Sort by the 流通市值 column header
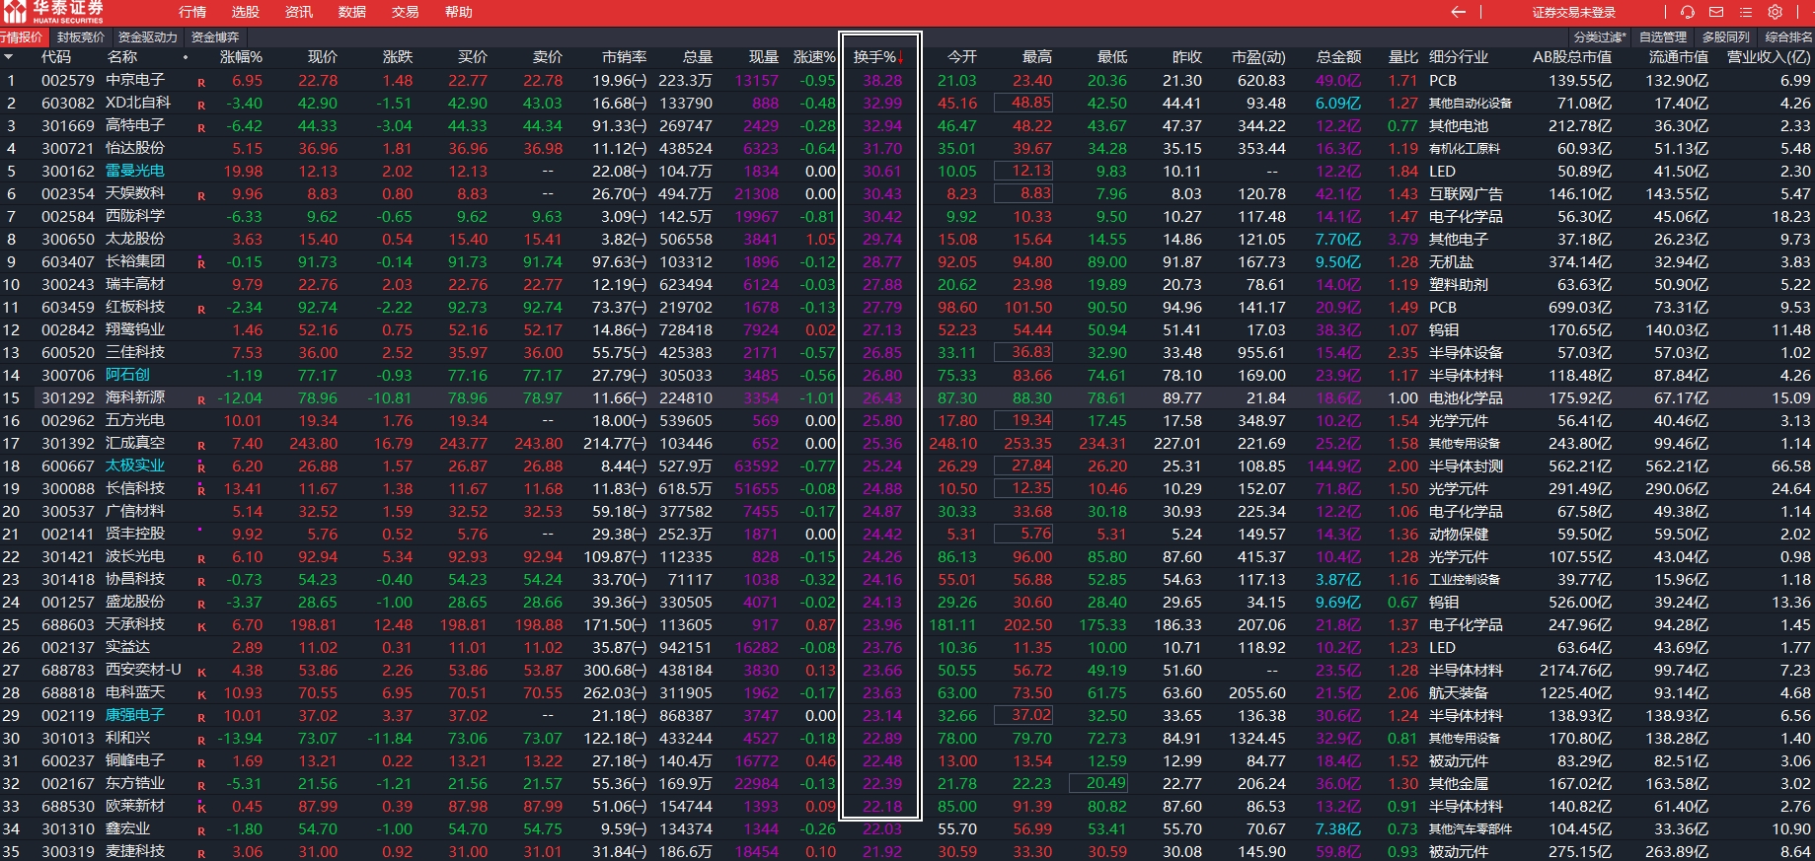The image size is (1815, 861). click(1679, 57)
